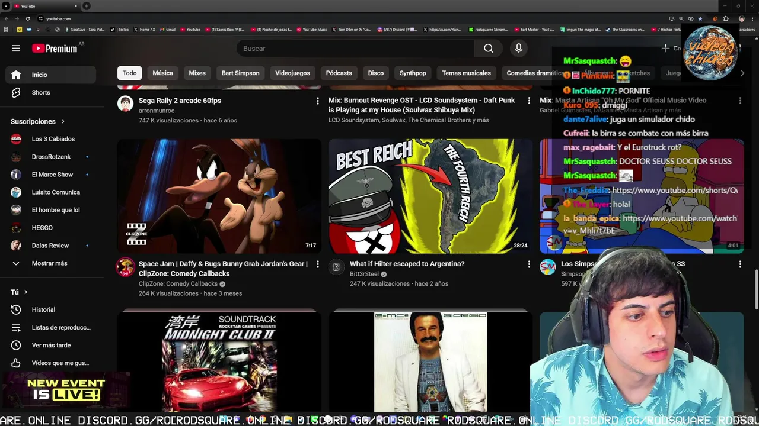Open Shorts in the sidebar
The width and height of the screenshot is (759, 426).
[x=51, y=92]
